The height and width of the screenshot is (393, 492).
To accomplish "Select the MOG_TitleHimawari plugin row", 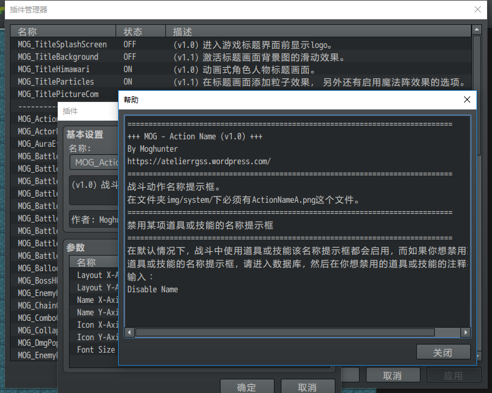I will tap(240, 69).
